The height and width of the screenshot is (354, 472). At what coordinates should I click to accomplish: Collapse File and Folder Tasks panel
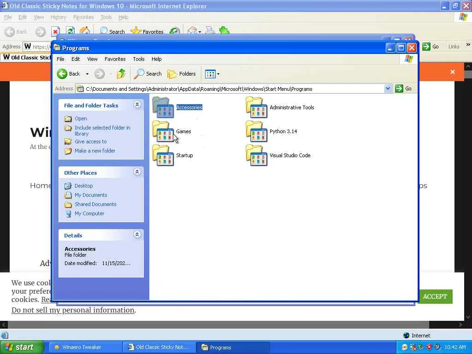coord(137,105)
